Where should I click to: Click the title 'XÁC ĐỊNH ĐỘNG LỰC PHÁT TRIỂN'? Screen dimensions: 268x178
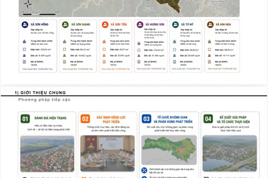pyautogui.click(x=111, y=120)
